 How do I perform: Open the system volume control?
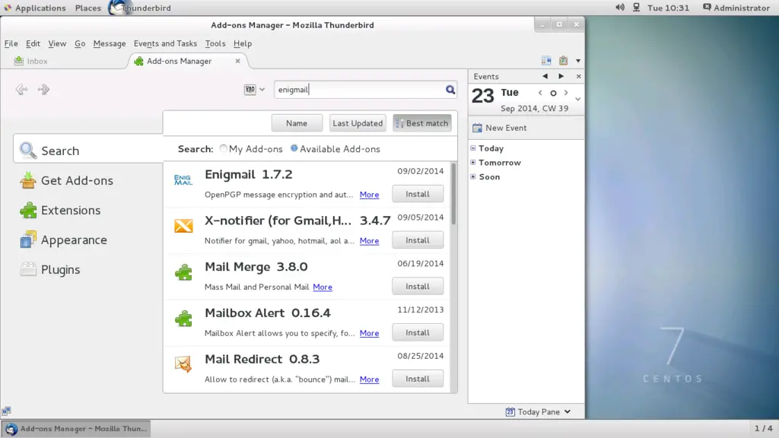pyautogui.click(x=620, y=8)
